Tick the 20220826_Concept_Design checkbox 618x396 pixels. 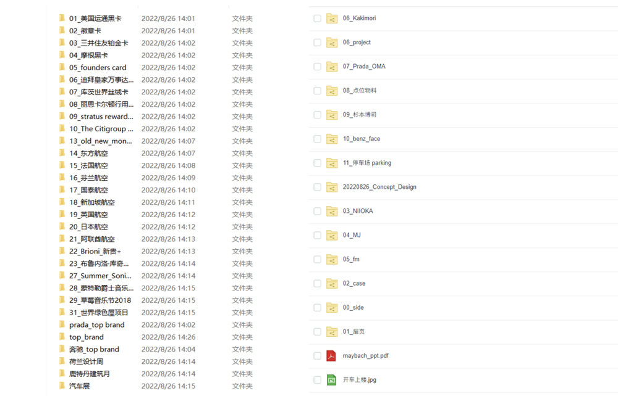[317, 187]
